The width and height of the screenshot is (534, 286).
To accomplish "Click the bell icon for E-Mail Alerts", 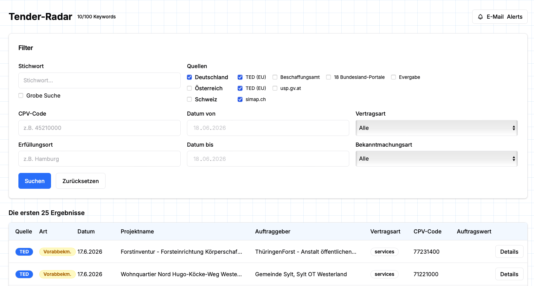I will (480, 17).
